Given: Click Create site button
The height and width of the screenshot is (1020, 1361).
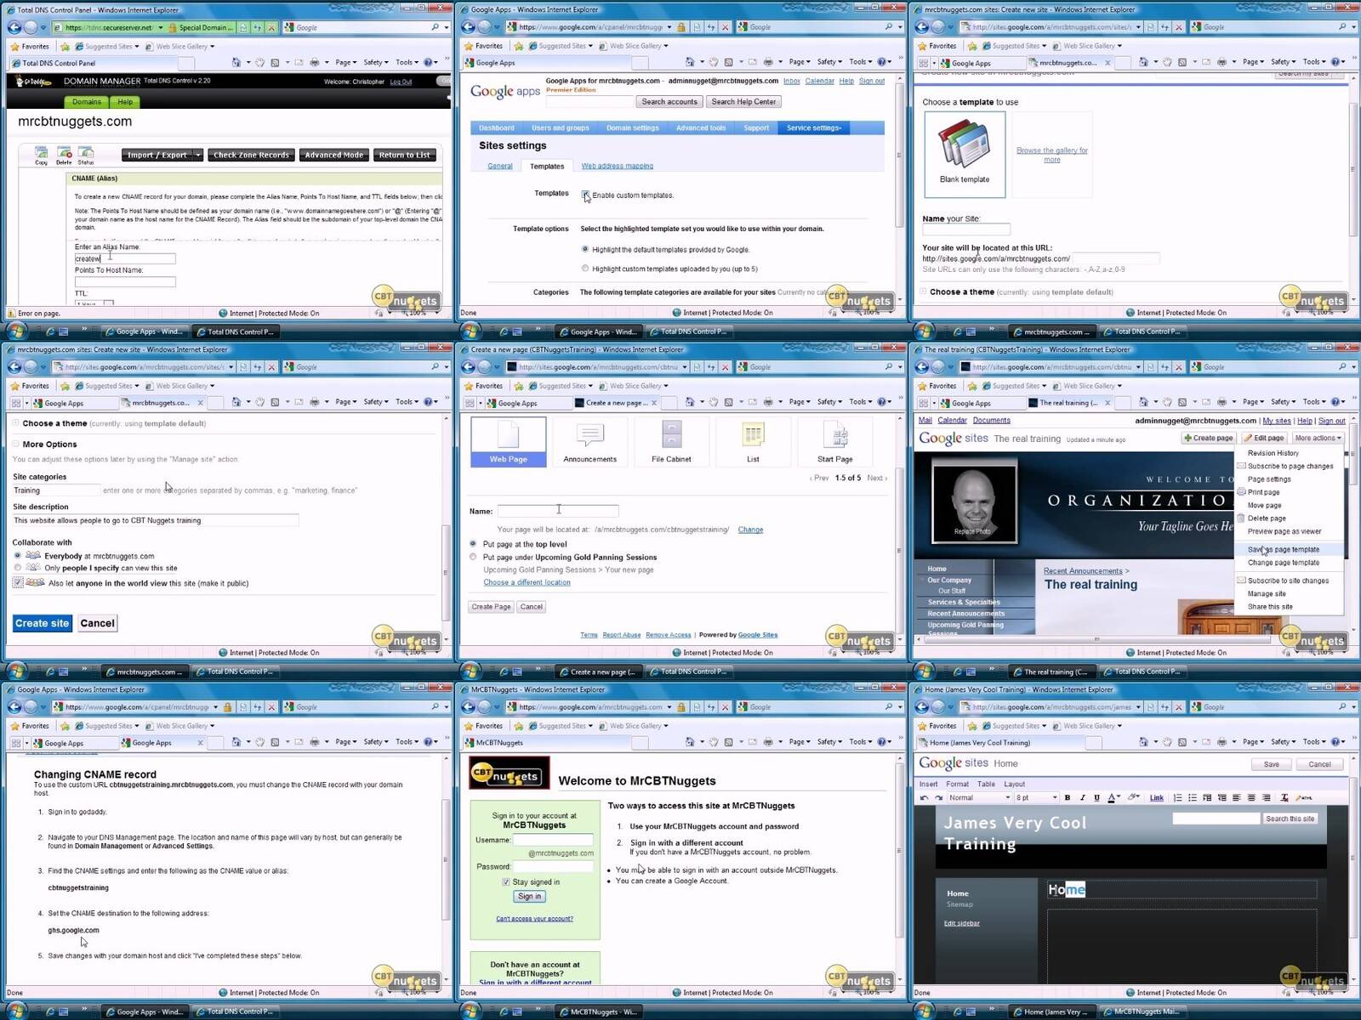Looking at the screenshot, I should point(42,623).
